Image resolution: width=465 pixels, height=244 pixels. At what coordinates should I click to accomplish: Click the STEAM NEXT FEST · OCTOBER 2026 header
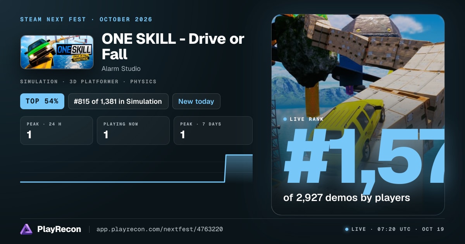[86, 19]
